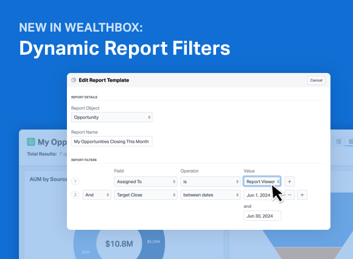353x259 pixels.
Task: Open the 'is' operator dropdown
Action: (210, 181)
